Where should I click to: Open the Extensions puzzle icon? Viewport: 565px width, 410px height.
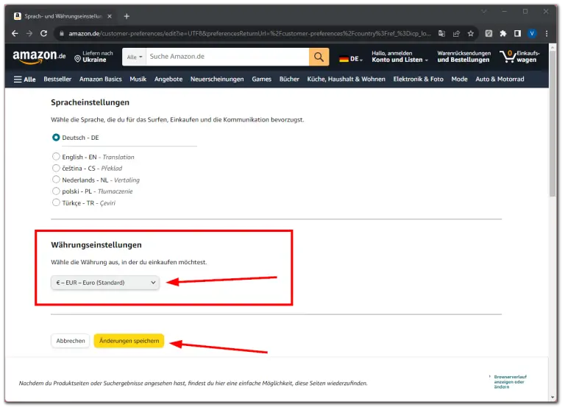[503, 34]
